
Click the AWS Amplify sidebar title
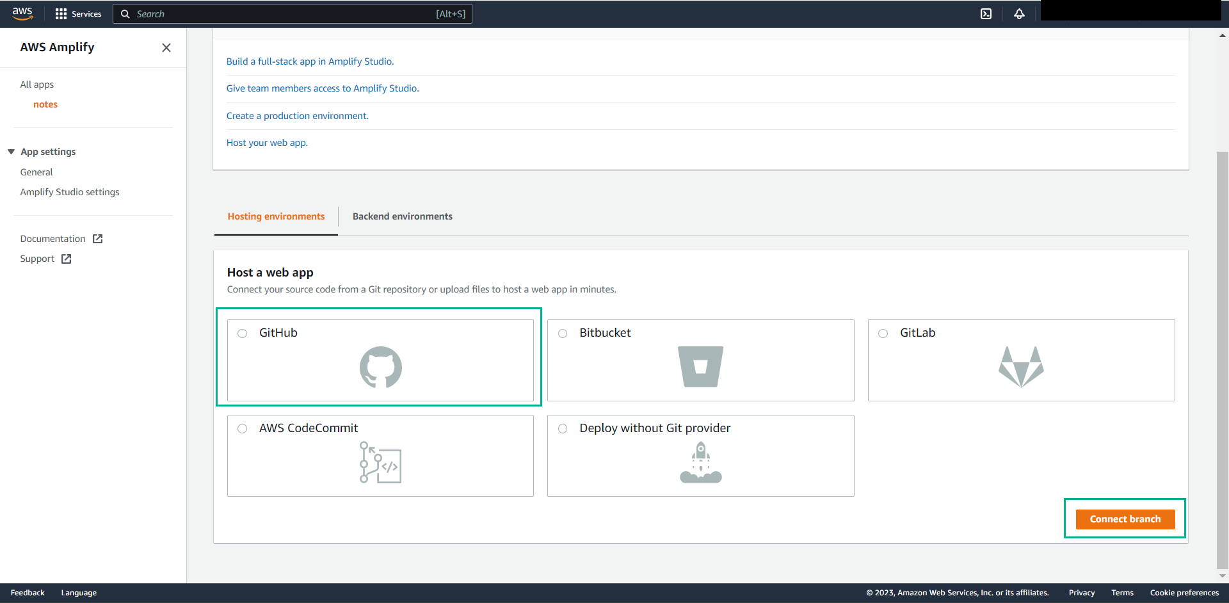pyautogui.click(x=57, y=47)
